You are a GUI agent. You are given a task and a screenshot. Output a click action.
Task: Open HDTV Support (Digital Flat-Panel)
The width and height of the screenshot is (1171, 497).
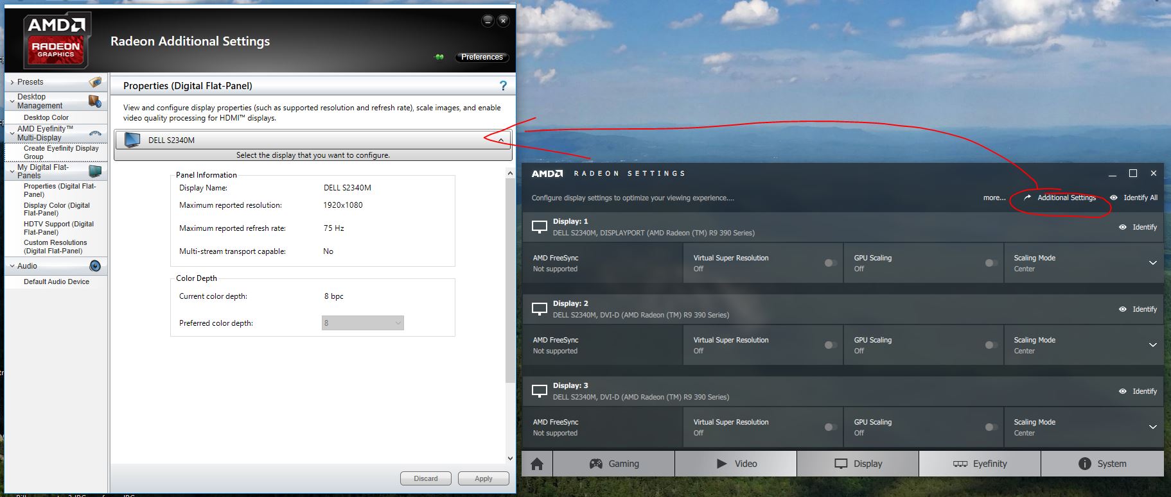[x=58, y=228]
